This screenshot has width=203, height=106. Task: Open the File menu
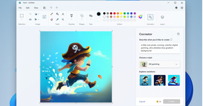coord(20,8)
